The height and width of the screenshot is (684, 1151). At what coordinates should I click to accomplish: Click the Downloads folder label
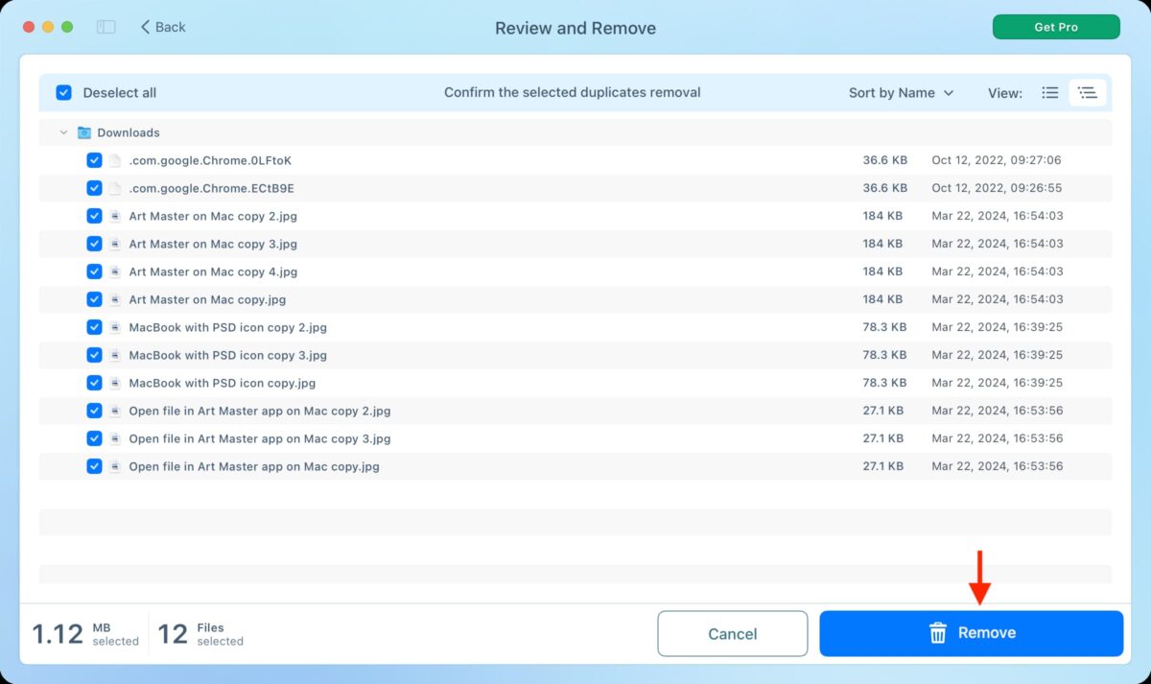click(129, 133)
